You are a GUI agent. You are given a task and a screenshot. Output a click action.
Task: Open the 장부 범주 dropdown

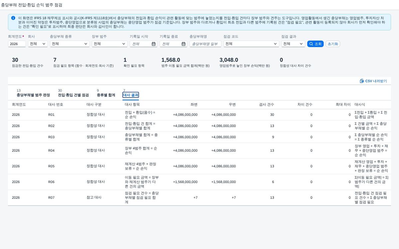click(x=110, y=44)
